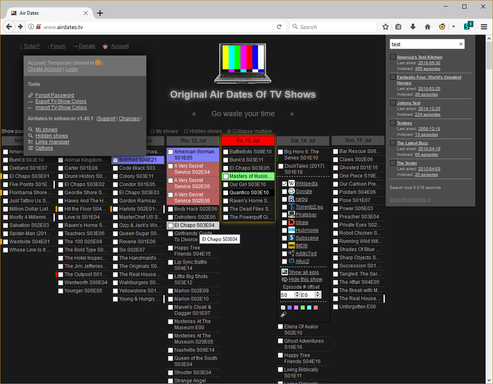This screenshot has height=384, width=493.
Task: Check the America's Test Kitchen search result box
Action: point(393,57)
